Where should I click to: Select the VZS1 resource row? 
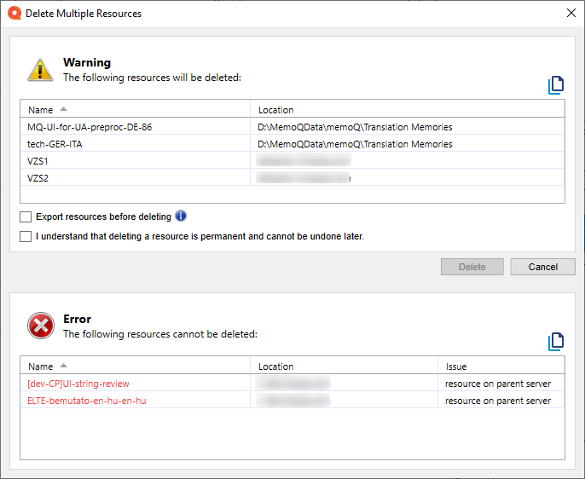pos(38,161)
